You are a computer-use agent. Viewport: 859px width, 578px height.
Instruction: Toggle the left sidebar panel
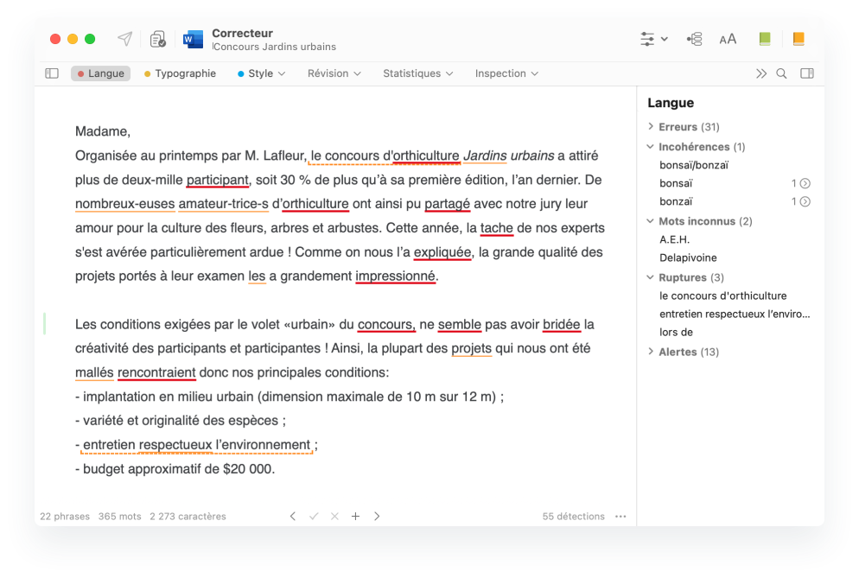pyautogui.click(x=52, y=73)
